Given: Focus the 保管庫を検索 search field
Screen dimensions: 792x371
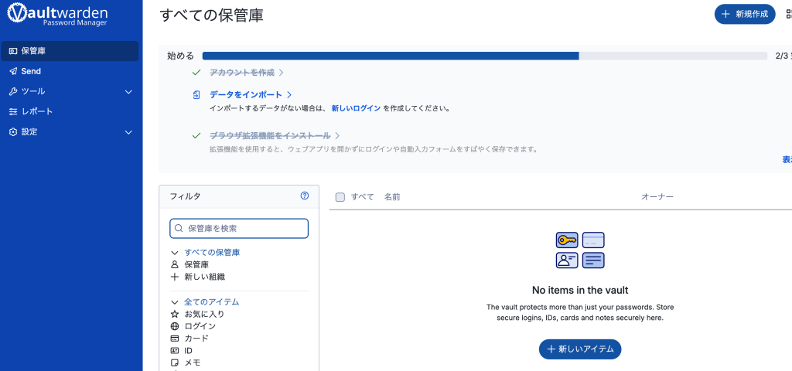Looking at the screenshot, I should (244, 228).
